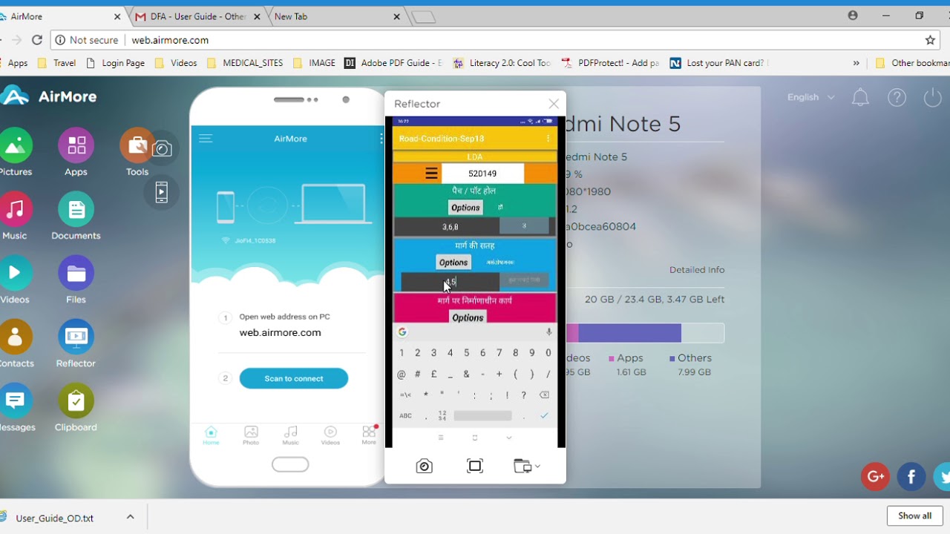Screen dimensions: 950x534
Task: Bookmark this page with the star icon
Action: coord(930,40)
